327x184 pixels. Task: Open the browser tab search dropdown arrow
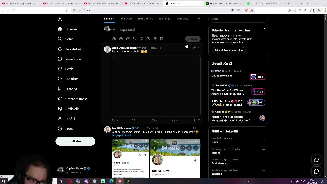(301, 3)
